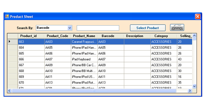
Task: Click Product_Code cell AA07
Action: (58, 59)
